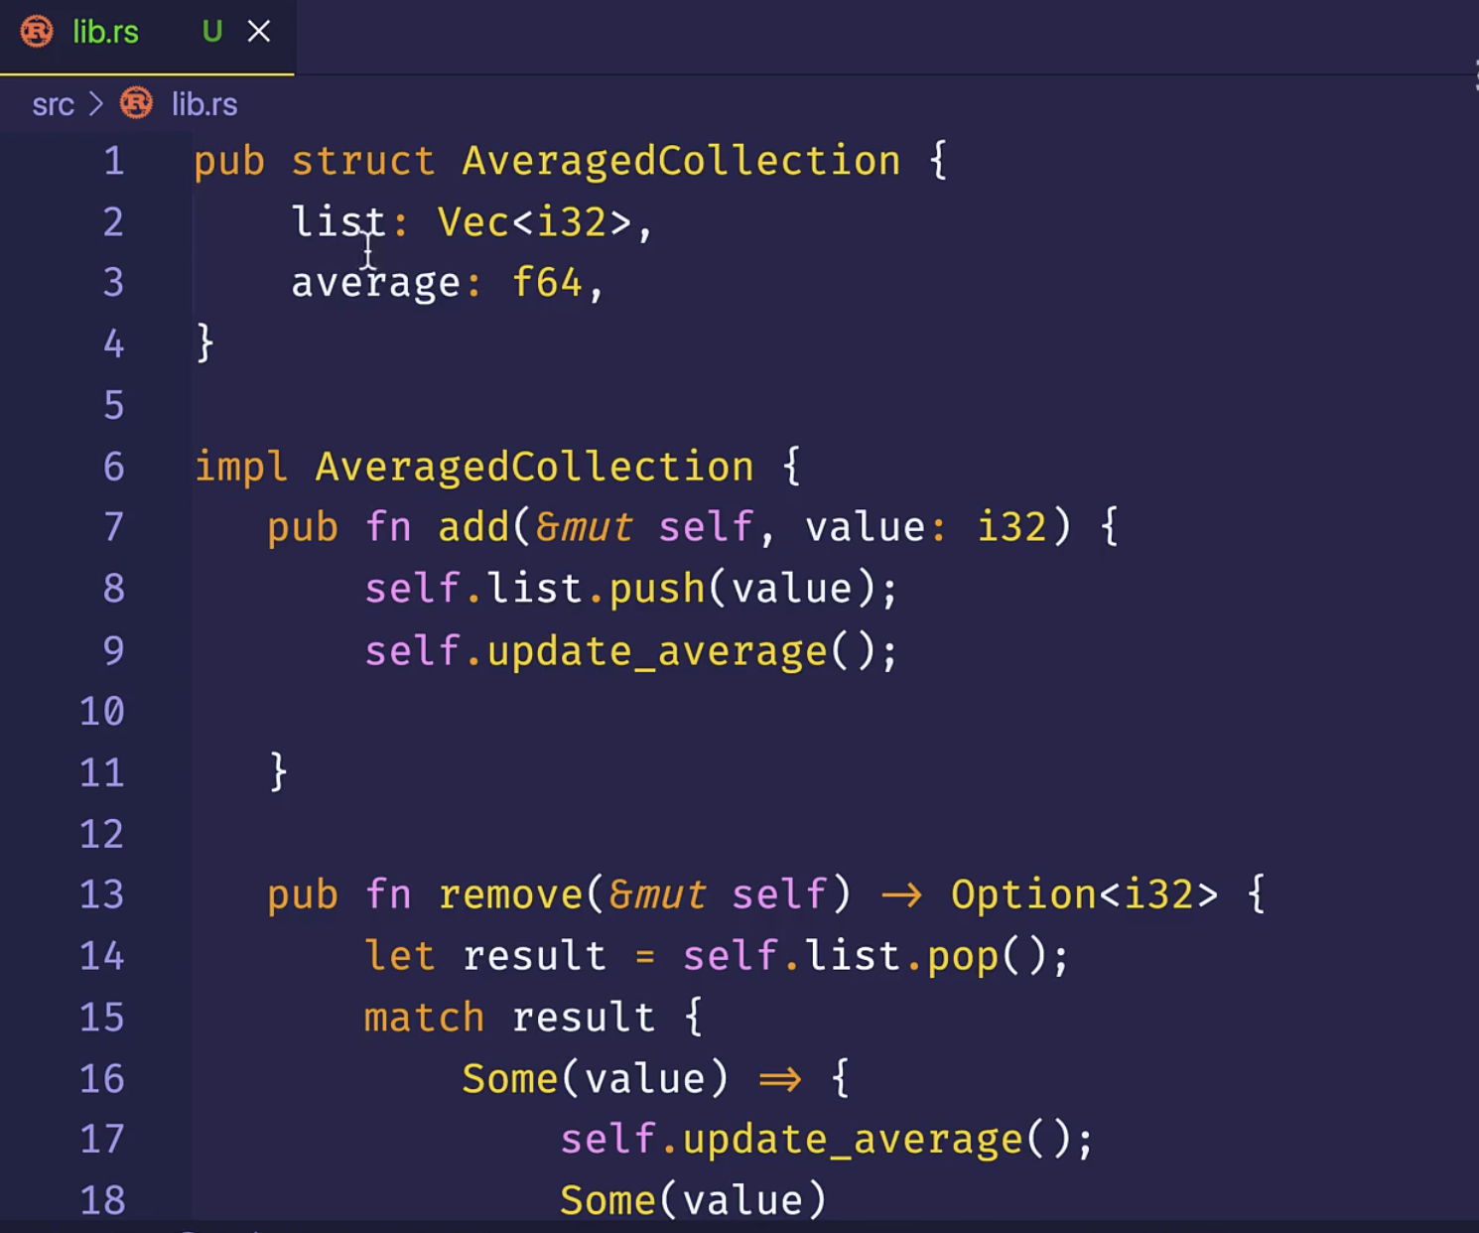1479x1233 pixels.
Task: Click the add function name on line 7
Action: (x=473, y=527)
